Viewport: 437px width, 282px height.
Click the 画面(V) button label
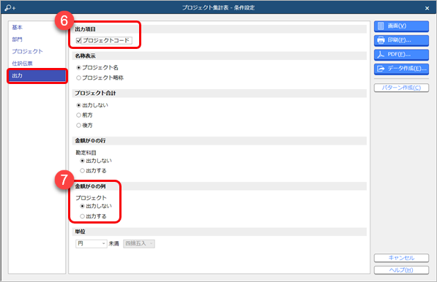[397, 26]
